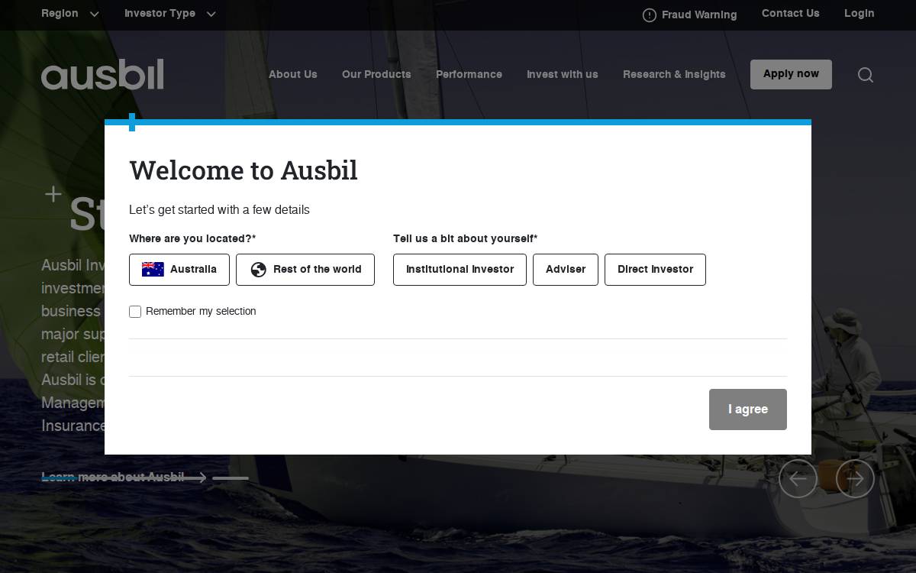This screenshot has width=916, height=573.
Task: Open Our Products menu
Action: [x=376, y=75]
